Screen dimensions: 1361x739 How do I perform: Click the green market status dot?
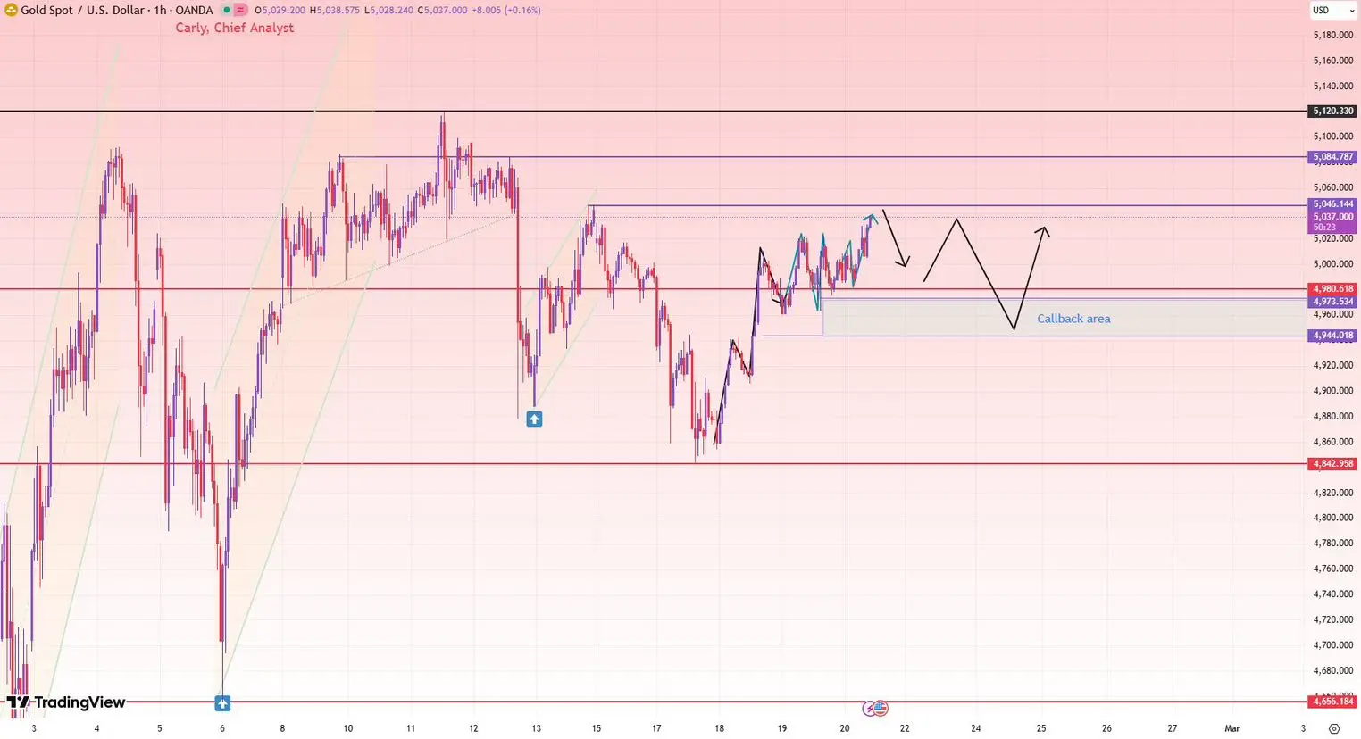coord(227,10)
